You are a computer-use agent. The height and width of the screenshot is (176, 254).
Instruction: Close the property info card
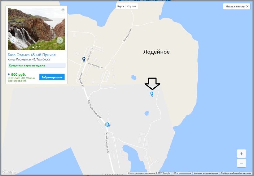[63, 10]
